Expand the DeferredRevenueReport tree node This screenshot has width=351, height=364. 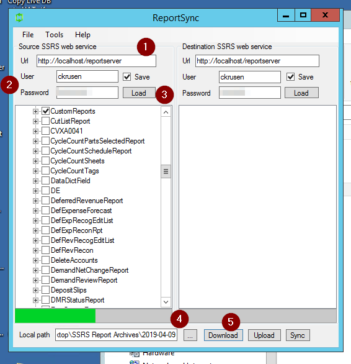(x=35, y=201)
